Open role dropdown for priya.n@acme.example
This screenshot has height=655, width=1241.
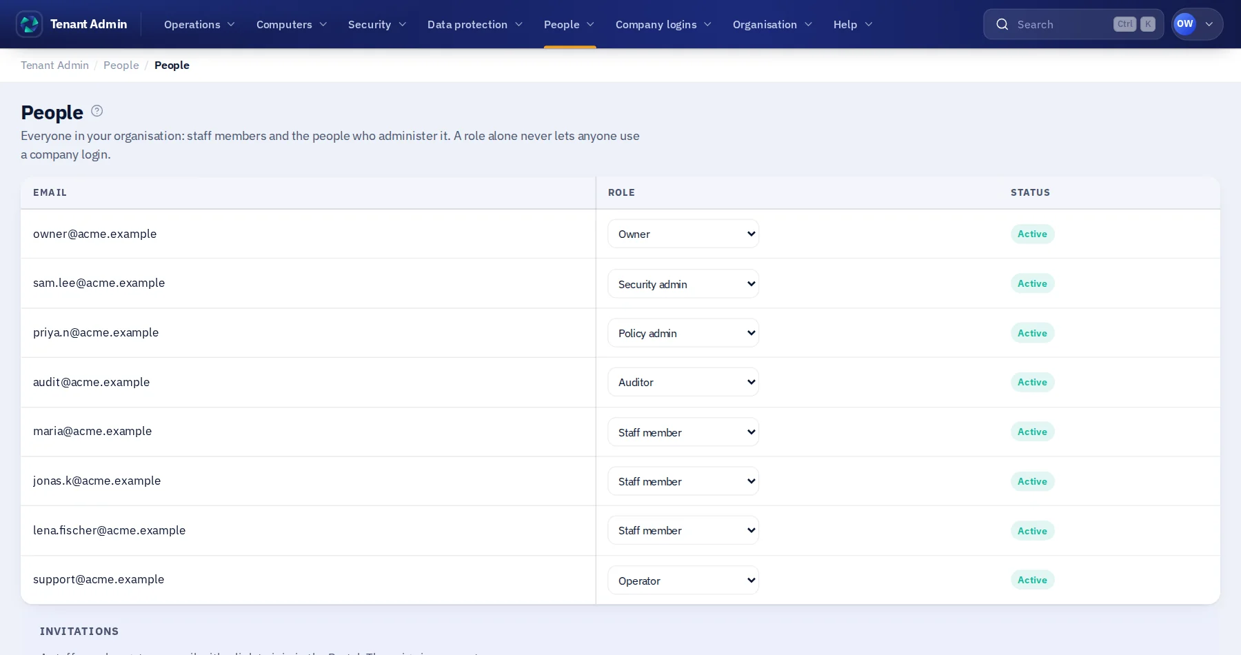pos(683,333)
